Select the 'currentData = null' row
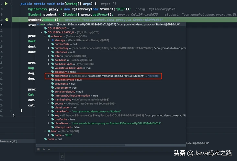The image size is (237, 161). pyautogui.click(x=111, y=44)
